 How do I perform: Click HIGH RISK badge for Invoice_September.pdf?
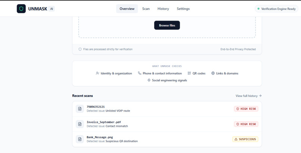point(246,124)
